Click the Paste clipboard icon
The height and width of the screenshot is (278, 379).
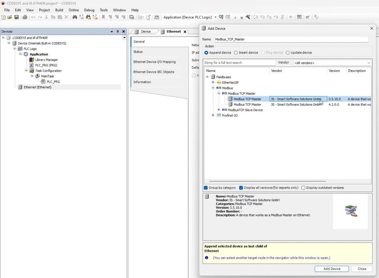coord(60,17)
